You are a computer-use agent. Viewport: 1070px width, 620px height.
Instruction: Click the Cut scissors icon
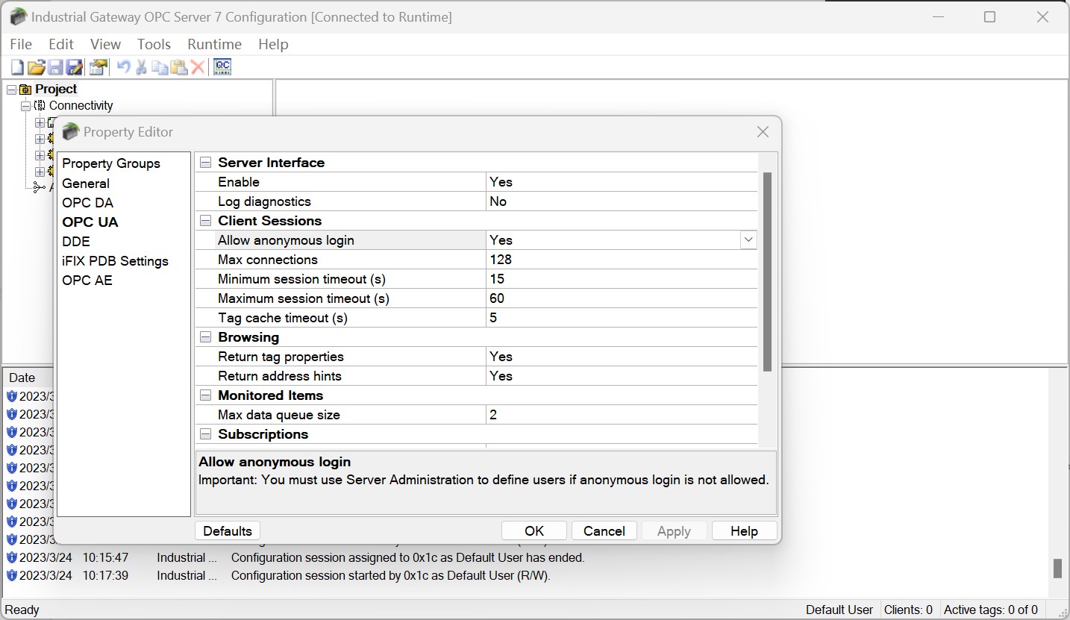(x=141, y=67)
